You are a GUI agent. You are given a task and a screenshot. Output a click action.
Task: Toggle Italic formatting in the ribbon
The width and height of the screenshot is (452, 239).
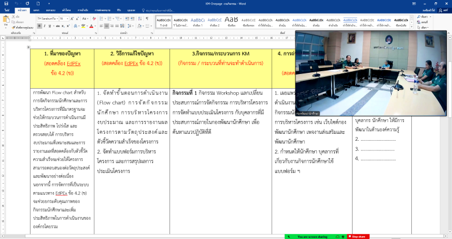pyautogui.click(x=44, y=26)
